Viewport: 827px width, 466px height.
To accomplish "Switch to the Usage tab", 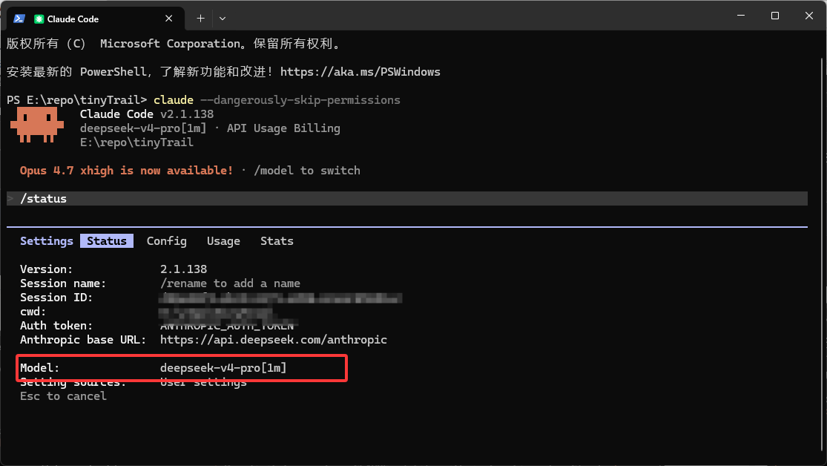I will tap(224, 240).
